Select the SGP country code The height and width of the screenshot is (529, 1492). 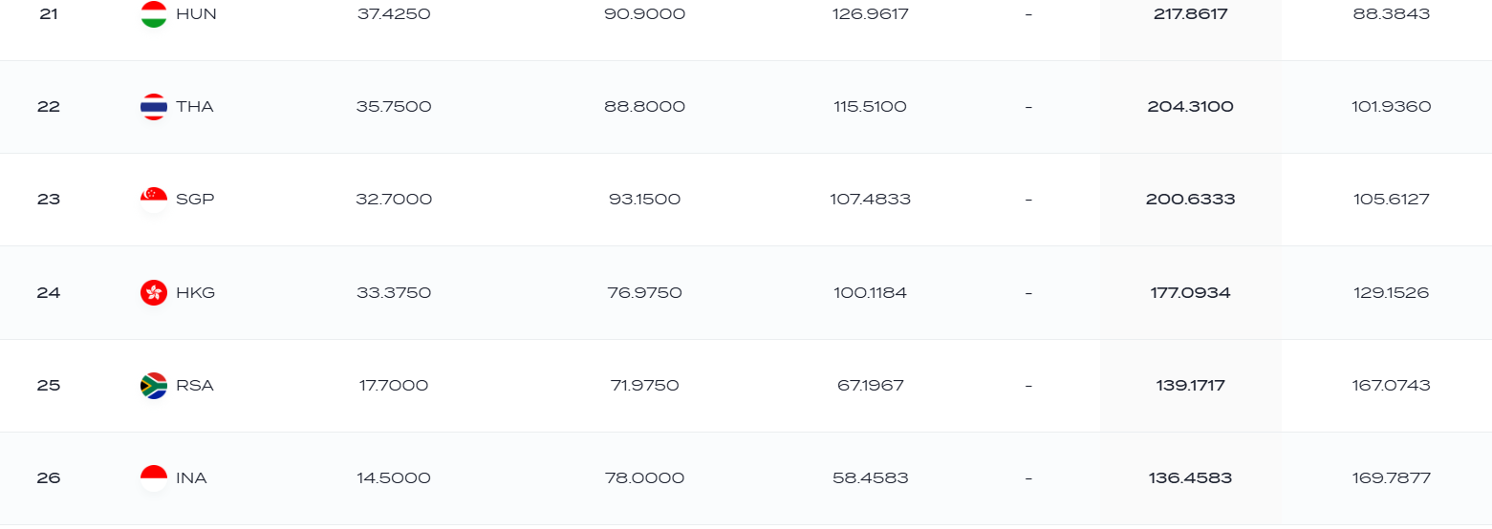click(195, 200)
